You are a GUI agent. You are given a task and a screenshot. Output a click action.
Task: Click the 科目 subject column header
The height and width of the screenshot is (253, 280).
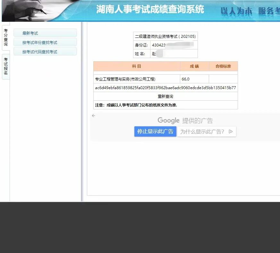click(x=136, y=66)
